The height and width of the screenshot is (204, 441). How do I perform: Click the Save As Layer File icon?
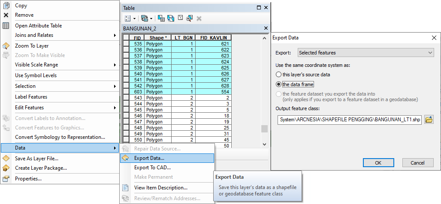click(6, 159)
